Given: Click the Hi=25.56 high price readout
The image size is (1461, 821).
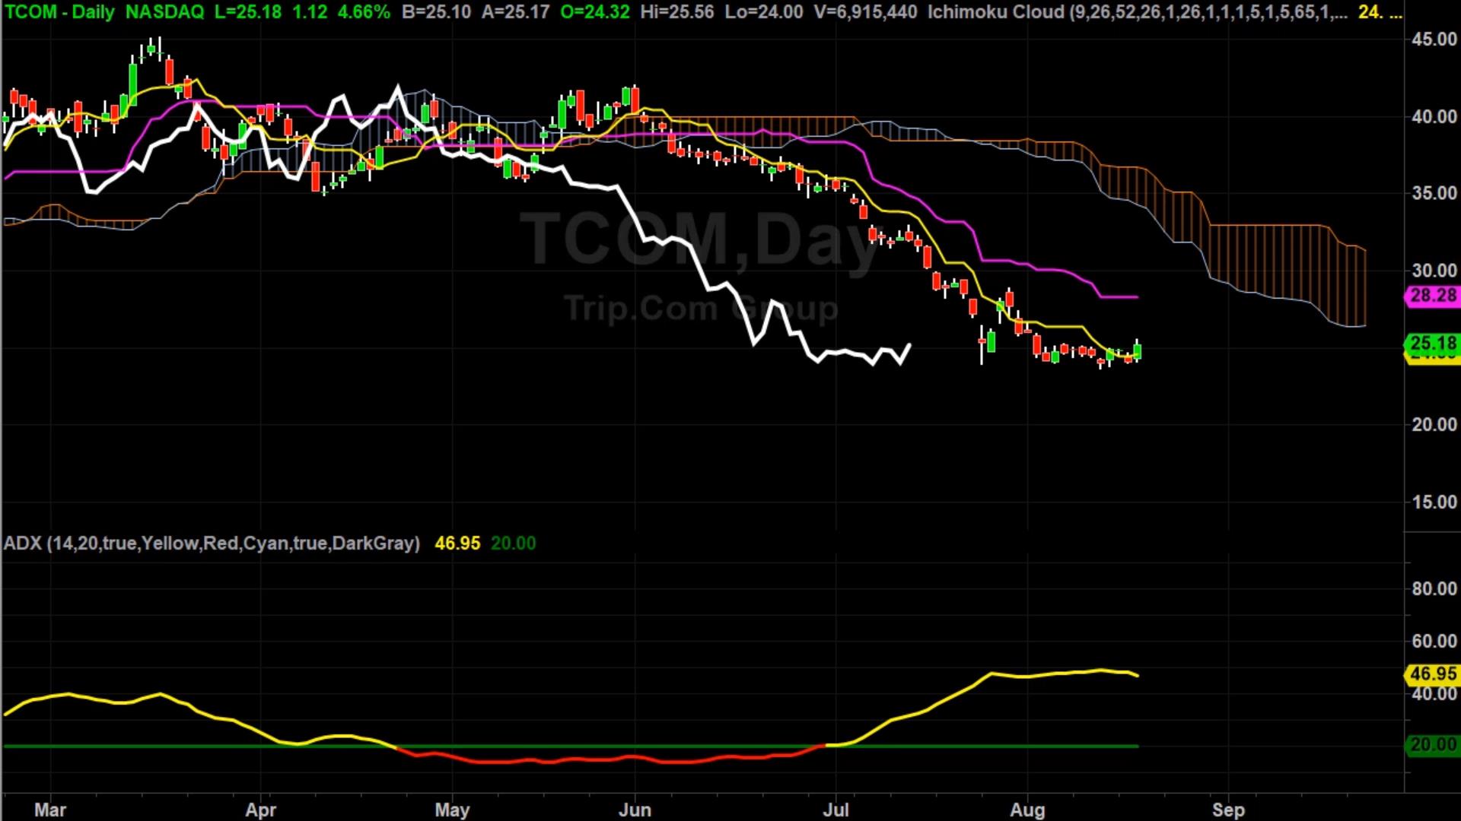Looking at the screenshot, I should pyautogui.click(x=677, y=12).
